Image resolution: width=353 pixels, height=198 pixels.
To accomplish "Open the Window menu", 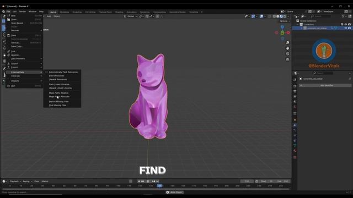I will [x=33, y=12].
